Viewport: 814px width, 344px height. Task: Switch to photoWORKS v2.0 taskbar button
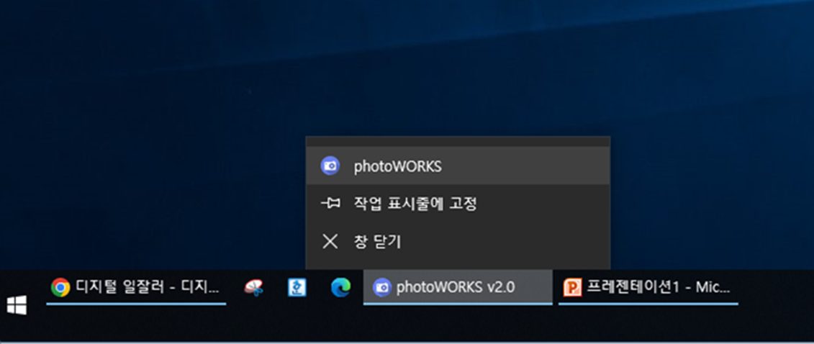pos(458,287)
